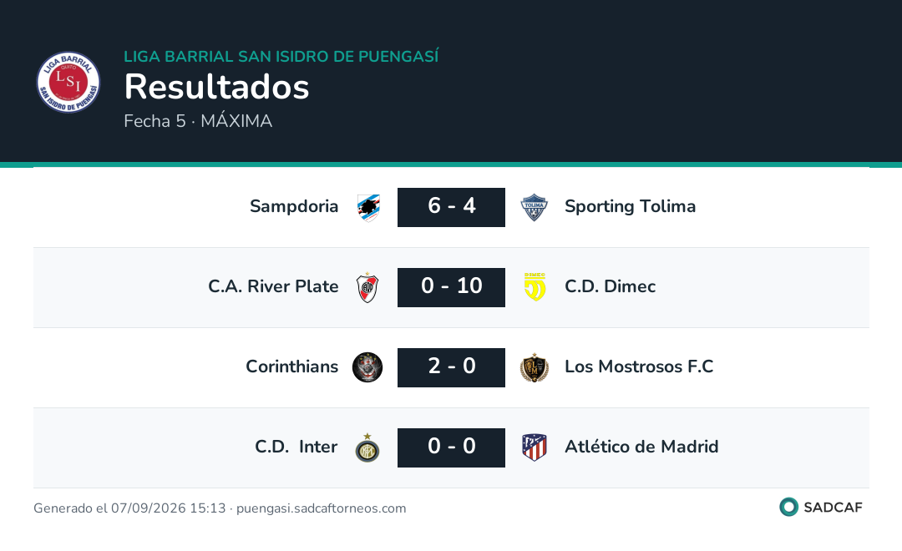Image resolution: width=902 pixels, height=551 pixels.
Task: Click the River Plate crest
Action: (x=367, y=287)
